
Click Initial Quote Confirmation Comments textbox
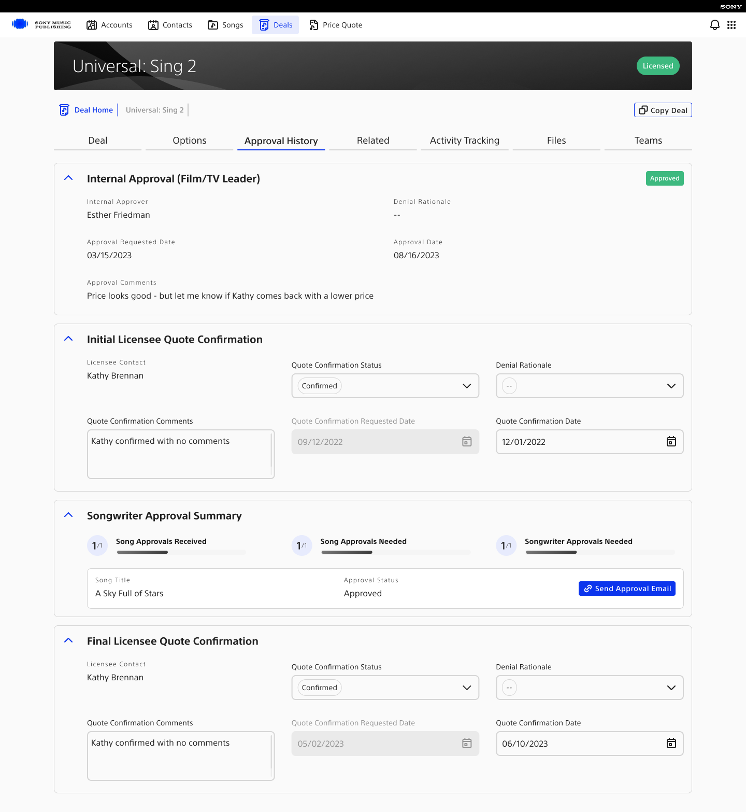(181, 454)
